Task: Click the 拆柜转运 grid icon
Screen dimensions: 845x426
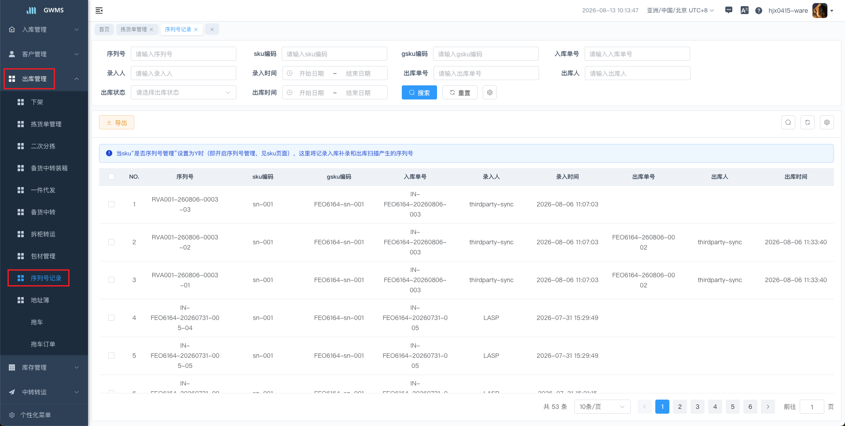Action: pyautogui.click(x=21, y=234)
